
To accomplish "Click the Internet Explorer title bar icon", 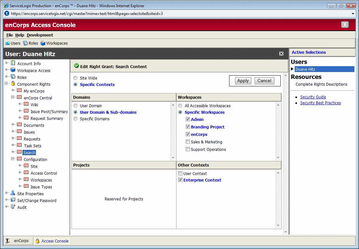I will pos(6,6).
